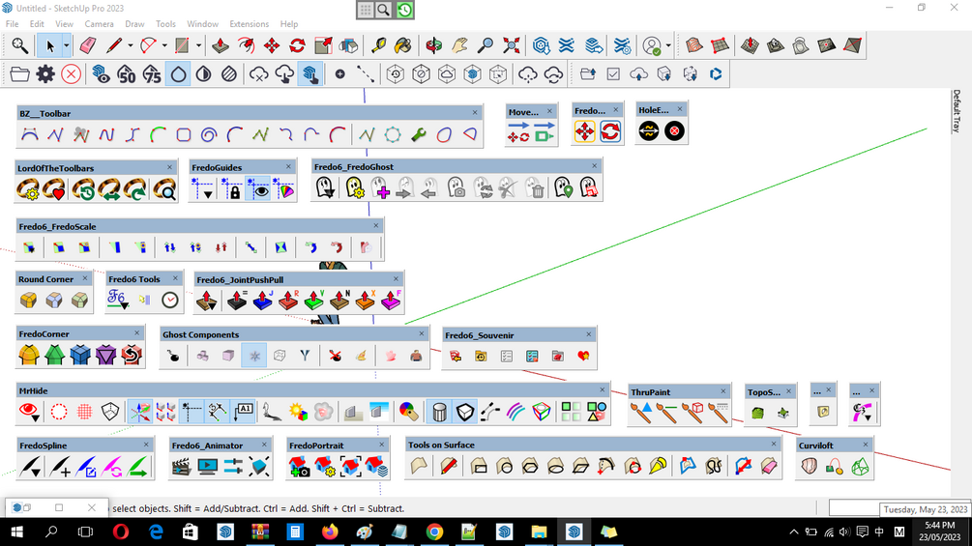Open Windows Start menu
The height and width of the screenshot is (546, 972).
pos(16,532)
